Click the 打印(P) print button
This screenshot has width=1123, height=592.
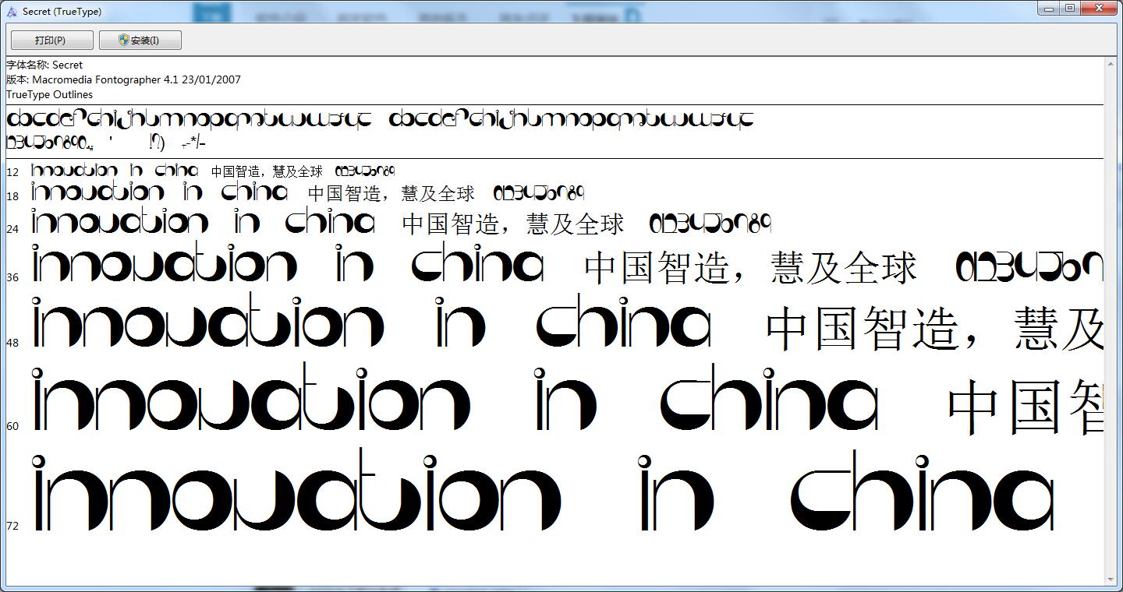(x=51, y=41)
